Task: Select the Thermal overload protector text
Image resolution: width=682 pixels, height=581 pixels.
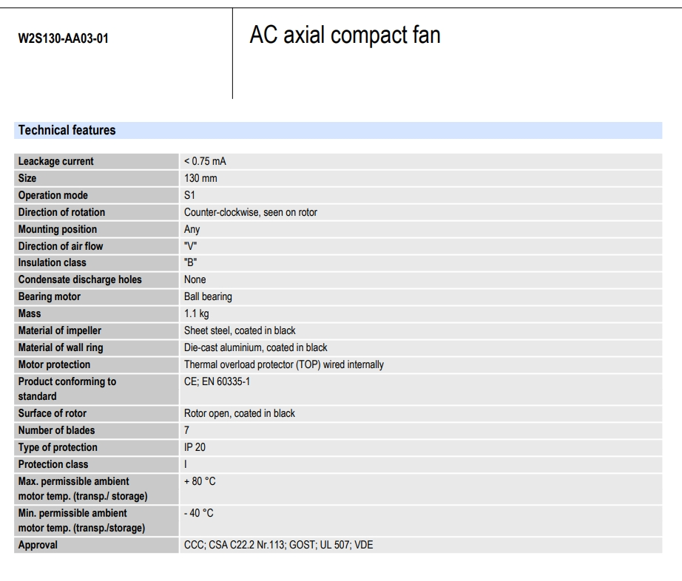Action: 284,364
